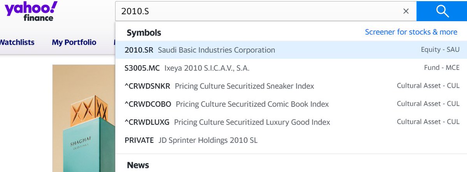Click the Symbols section heading
Image resolution: width=467 pixels, height=172 pixels.
click(144, 33)
